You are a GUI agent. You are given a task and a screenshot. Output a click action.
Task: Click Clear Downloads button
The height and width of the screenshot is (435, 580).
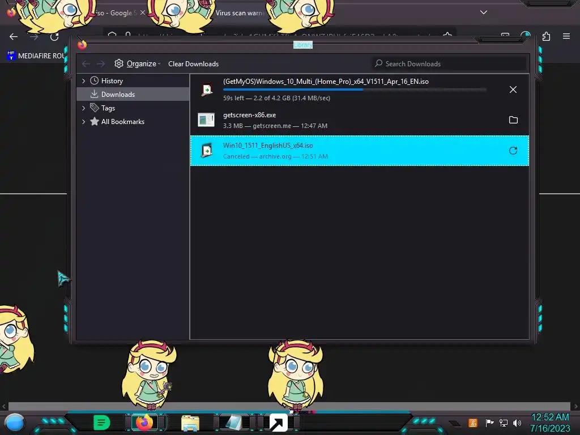pos(194,63)
